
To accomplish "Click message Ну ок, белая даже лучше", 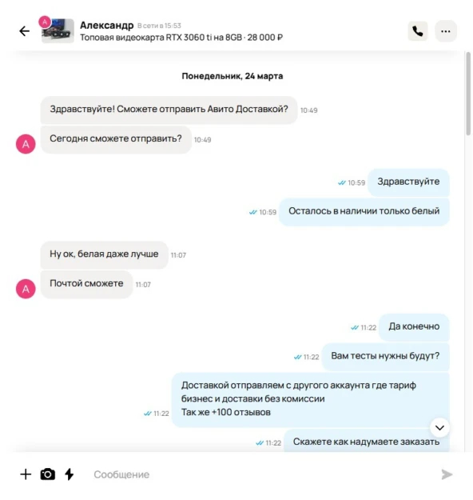I will point(104,254).
